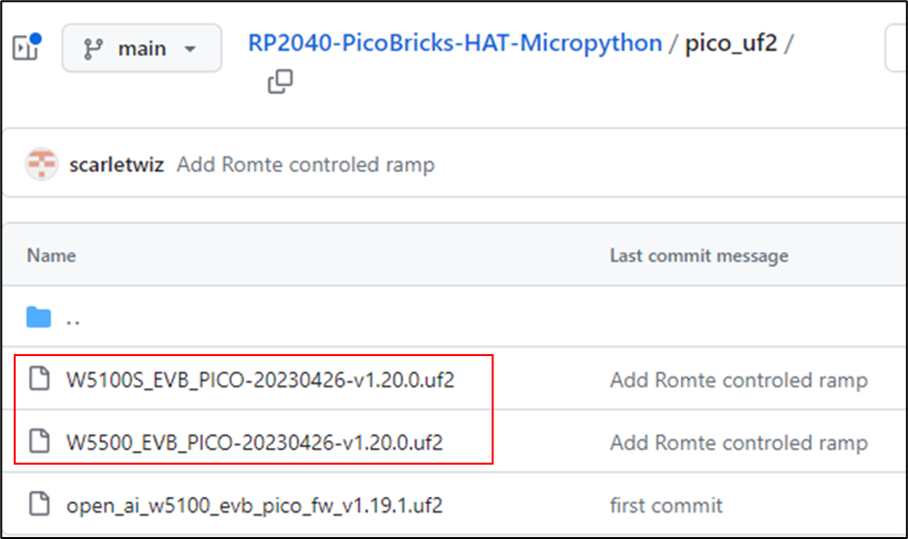Open RP2040-PicoBricks-HAT-Micropython repository link
Screen dimensions: 908x539
[x=454, y=44]
